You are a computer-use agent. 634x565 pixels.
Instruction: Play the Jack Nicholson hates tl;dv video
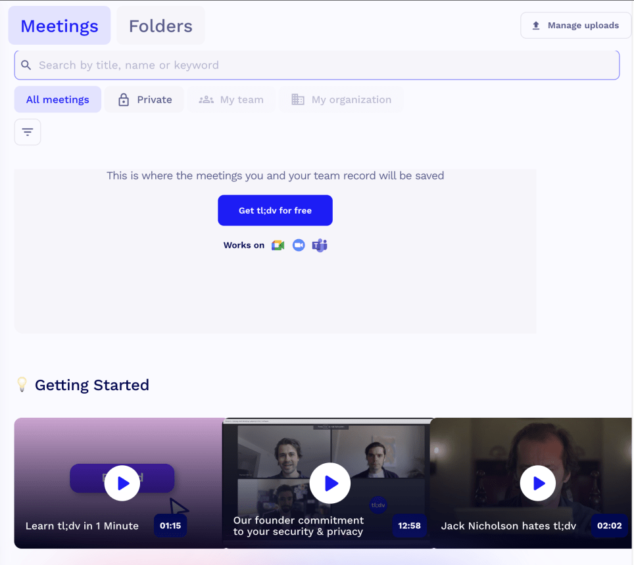(x=538, y=483)
